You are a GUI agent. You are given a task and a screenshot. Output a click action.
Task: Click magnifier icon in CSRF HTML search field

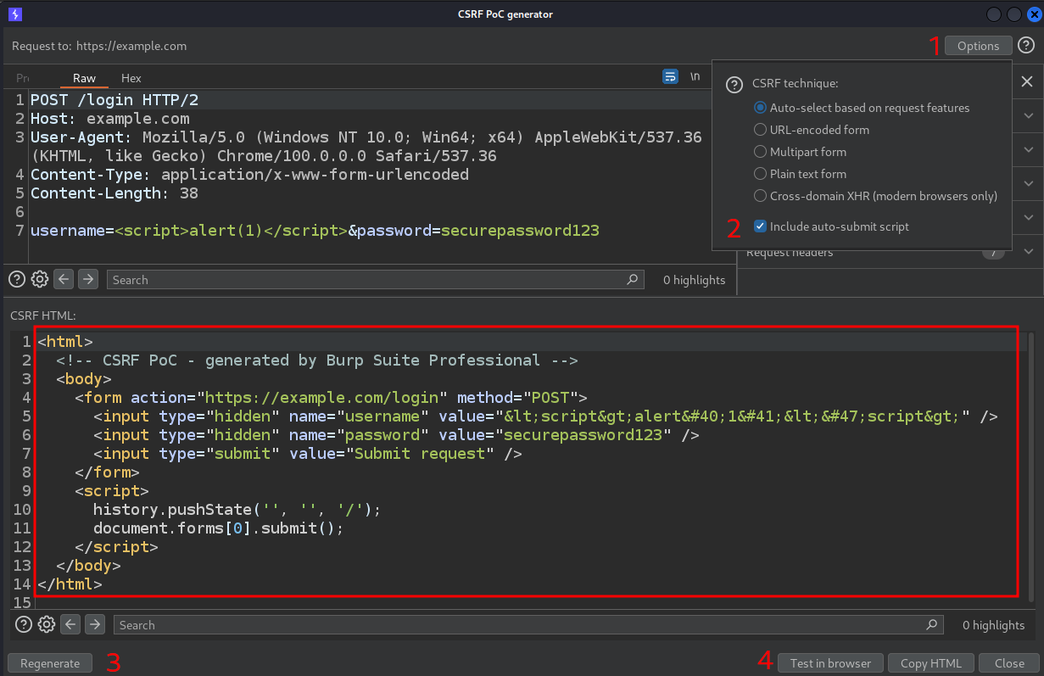pyautogui.click(x=932, y=624)
